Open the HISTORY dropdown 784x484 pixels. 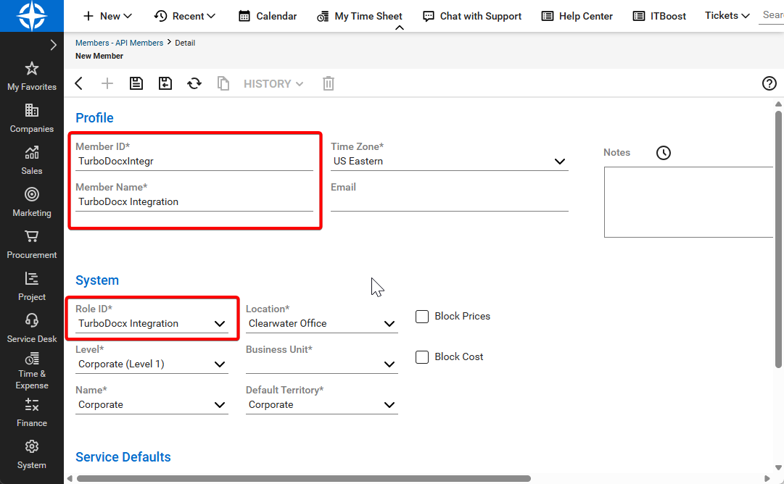273,84
